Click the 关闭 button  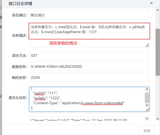146,131
